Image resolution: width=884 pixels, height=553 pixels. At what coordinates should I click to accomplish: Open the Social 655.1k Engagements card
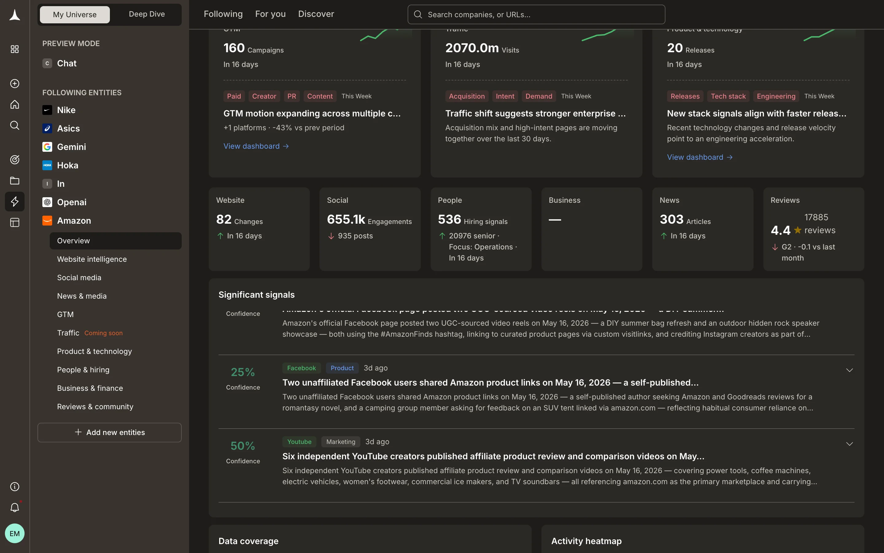click(x=370, y=229)
